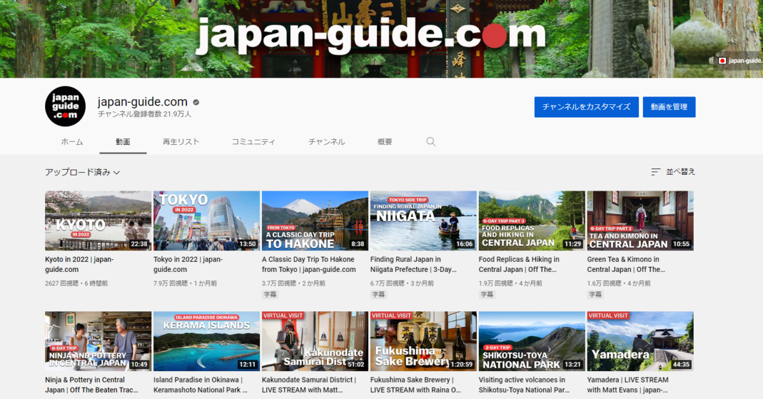Click '2627 回視聴・6 時間前' under Kyoto video

[x=76, y=283]
